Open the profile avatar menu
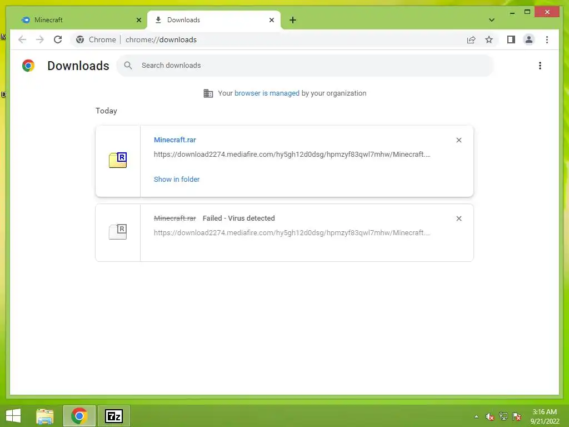The width and height of the screenshot is (569, 427). coord(529,39)
